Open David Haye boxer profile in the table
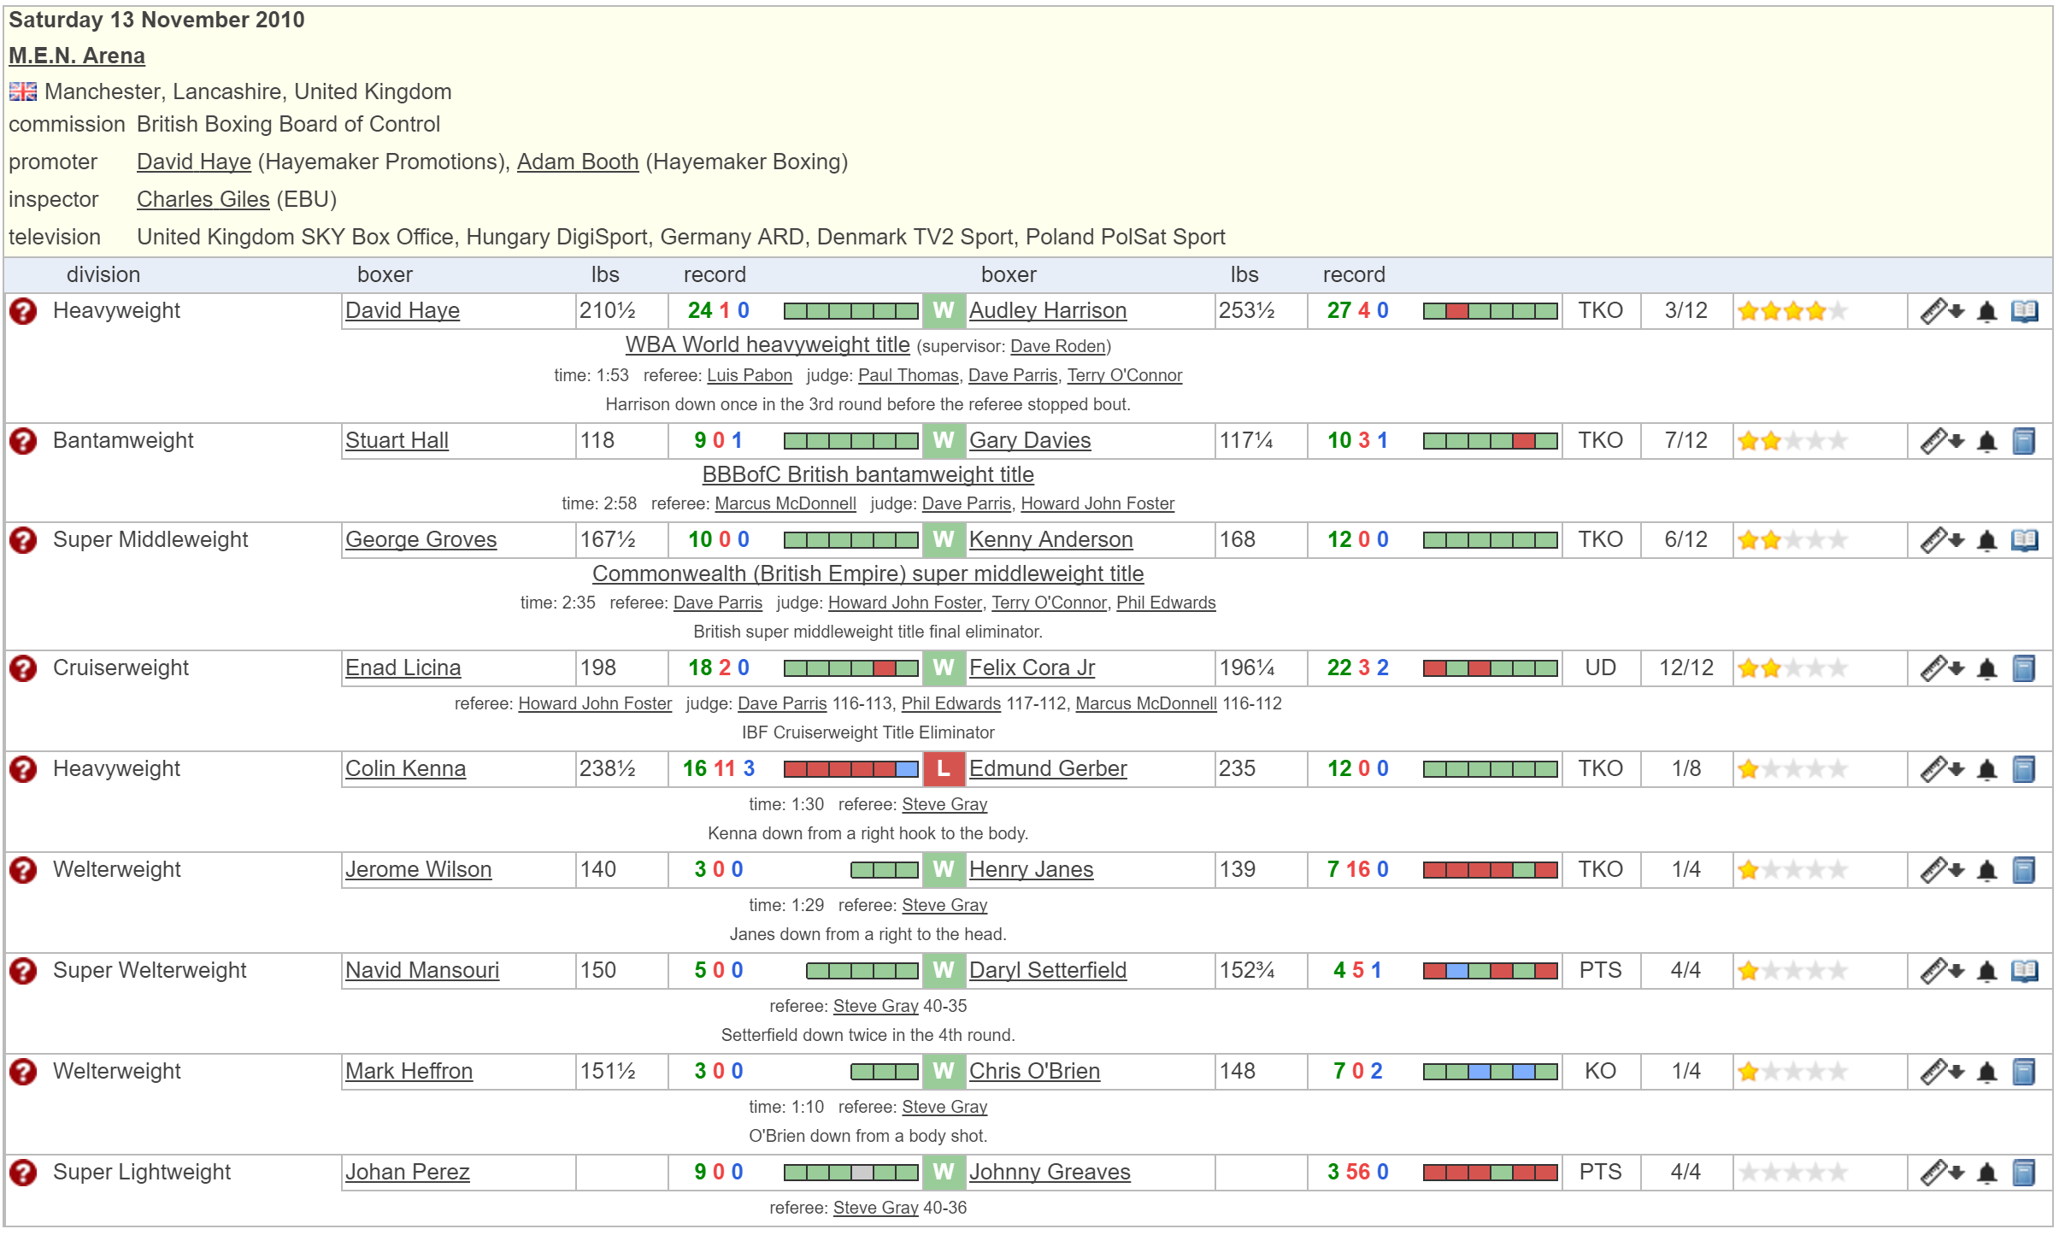 (x=402, y=311)
